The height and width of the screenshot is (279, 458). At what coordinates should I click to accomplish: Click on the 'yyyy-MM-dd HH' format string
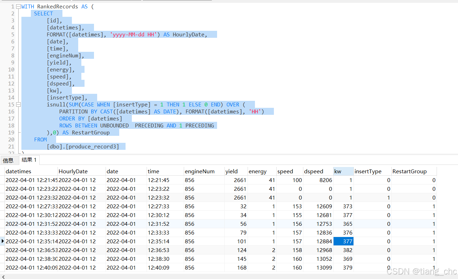(133, 35)
